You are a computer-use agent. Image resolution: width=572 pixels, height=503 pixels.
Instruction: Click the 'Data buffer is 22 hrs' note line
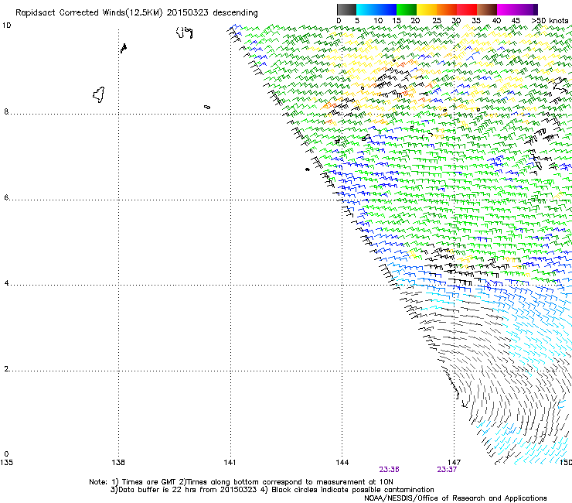pos(272,490)
